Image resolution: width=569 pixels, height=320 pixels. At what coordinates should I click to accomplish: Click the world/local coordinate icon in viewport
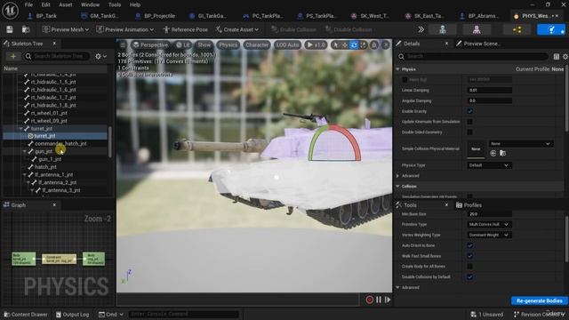click(374, 44)
